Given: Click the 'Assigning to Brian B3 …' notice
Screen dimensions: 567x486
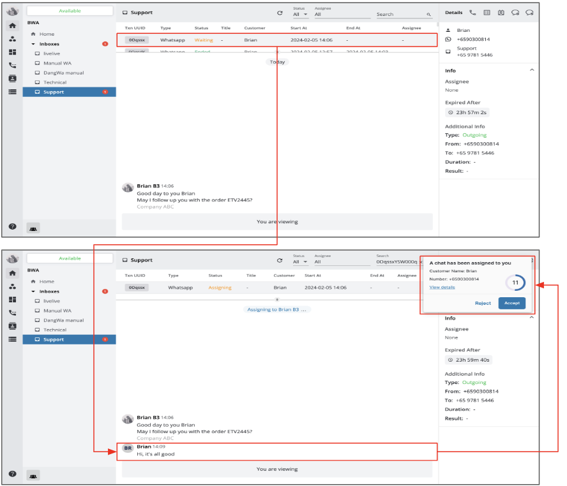Looking at the screenshot, I should click(x=276, y=309).
